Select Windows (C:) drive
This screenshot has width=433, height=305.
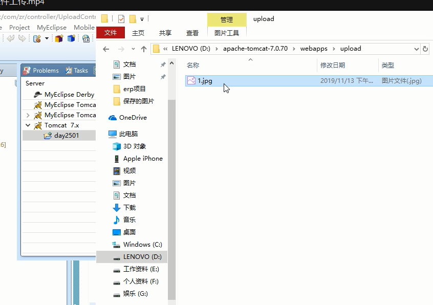(142, 245)
